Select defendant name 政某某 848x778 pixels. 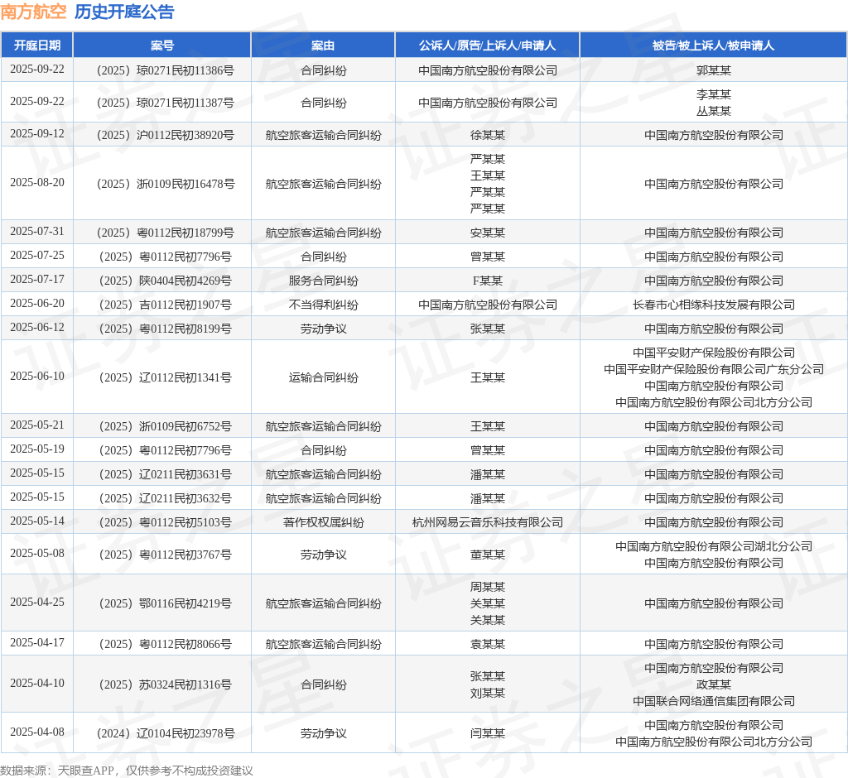tap(713, 684)
